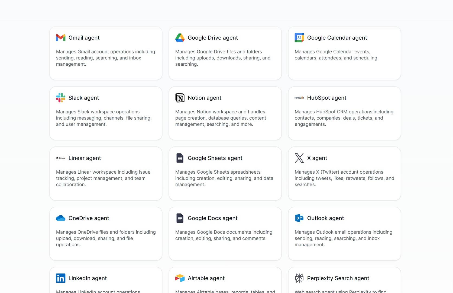Click the Google Sheets document icon
This screenshot has height=293, width=453.
(180, 158)
